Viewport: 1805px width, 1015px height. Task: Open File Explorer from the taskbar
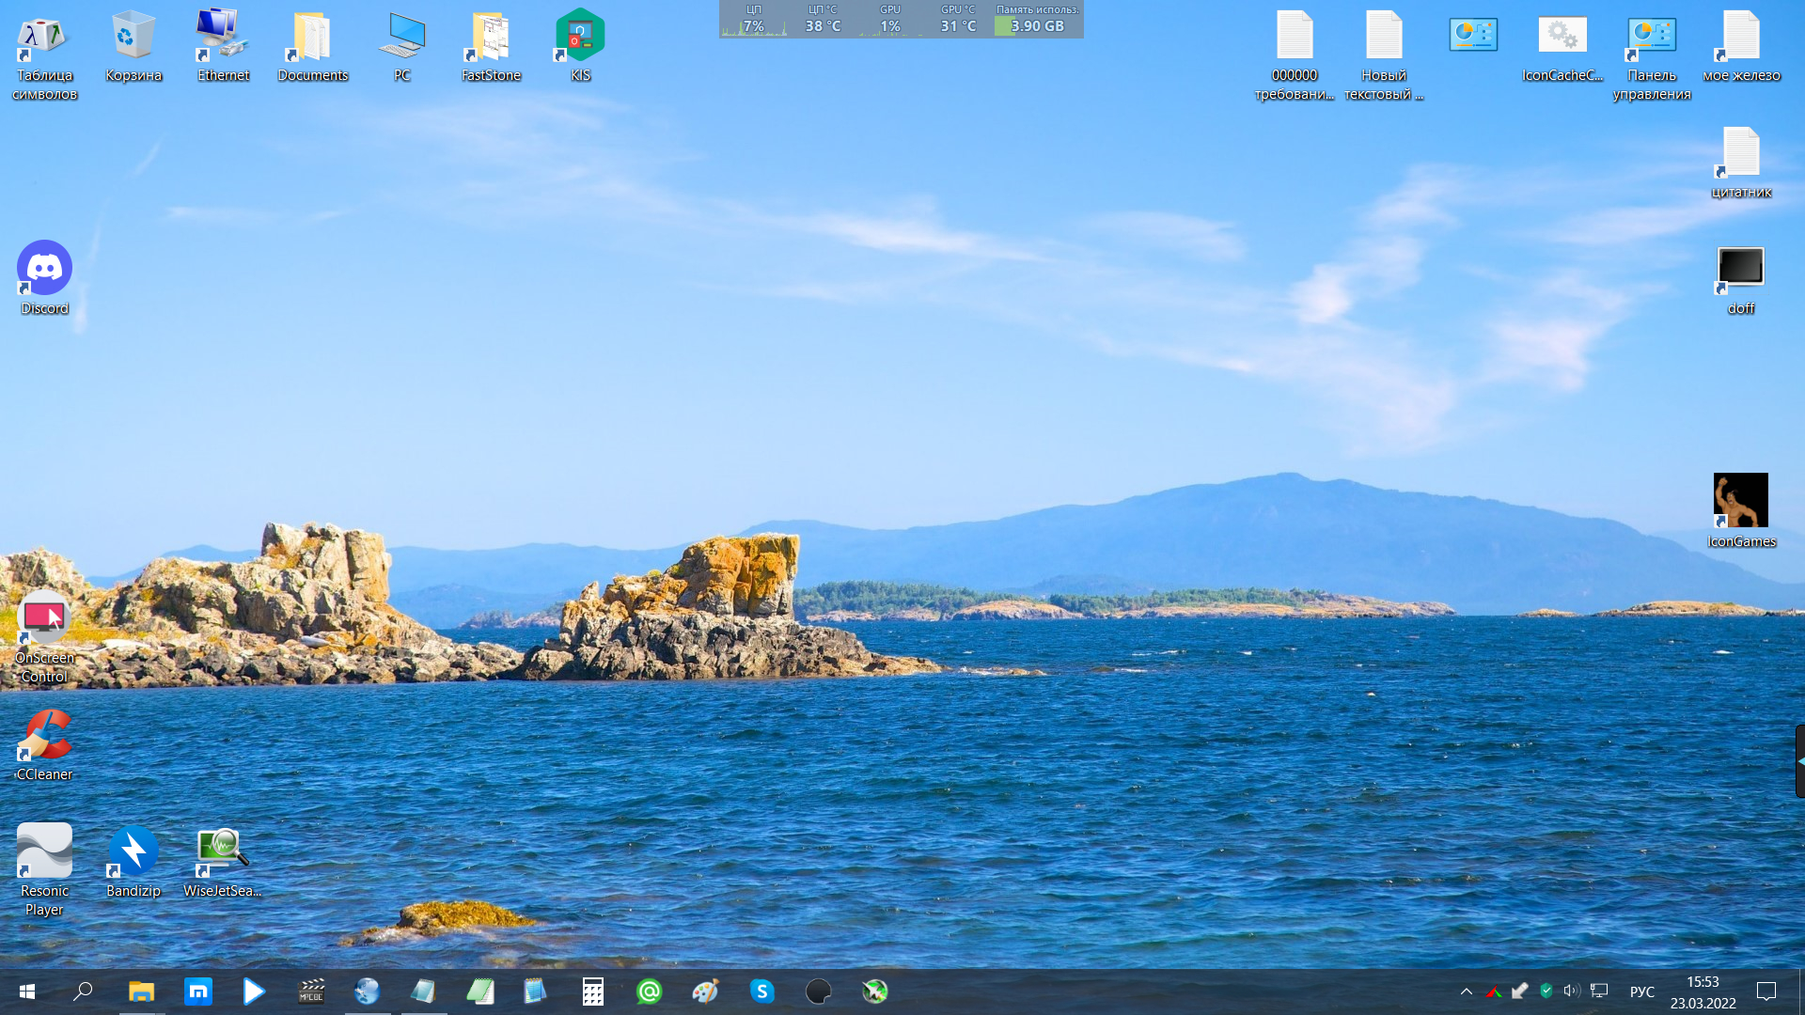tap(141, 992)
